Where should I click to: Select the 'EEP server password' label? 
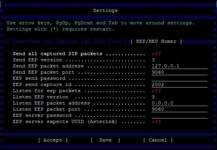tap(42, 115)
